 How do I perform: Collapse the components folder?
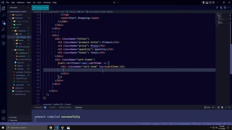click(x=19, y=31)
